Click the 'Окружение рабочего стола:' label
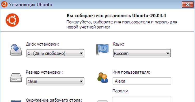The image size is (195, 102). 54,100
